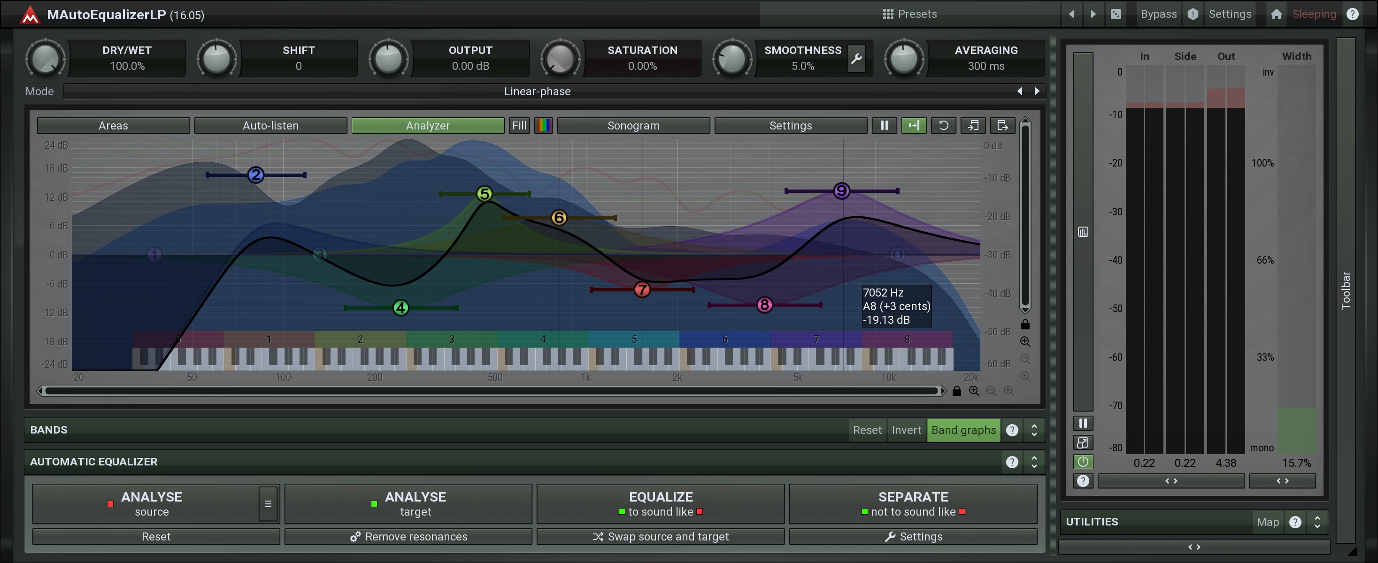Open the global help question mark icon
This screenshot has height=563, width=1378.
[x=1352, y=14]
